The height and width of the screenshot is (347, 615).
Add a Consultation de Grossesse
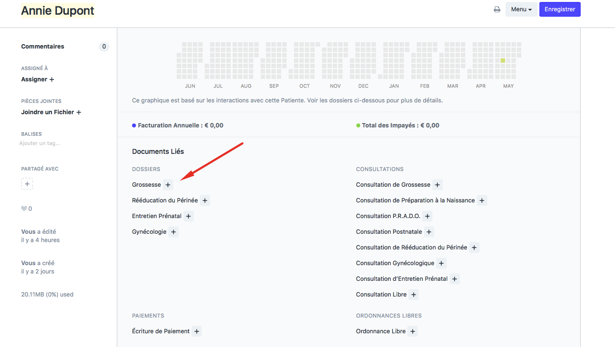coord(437,185)
